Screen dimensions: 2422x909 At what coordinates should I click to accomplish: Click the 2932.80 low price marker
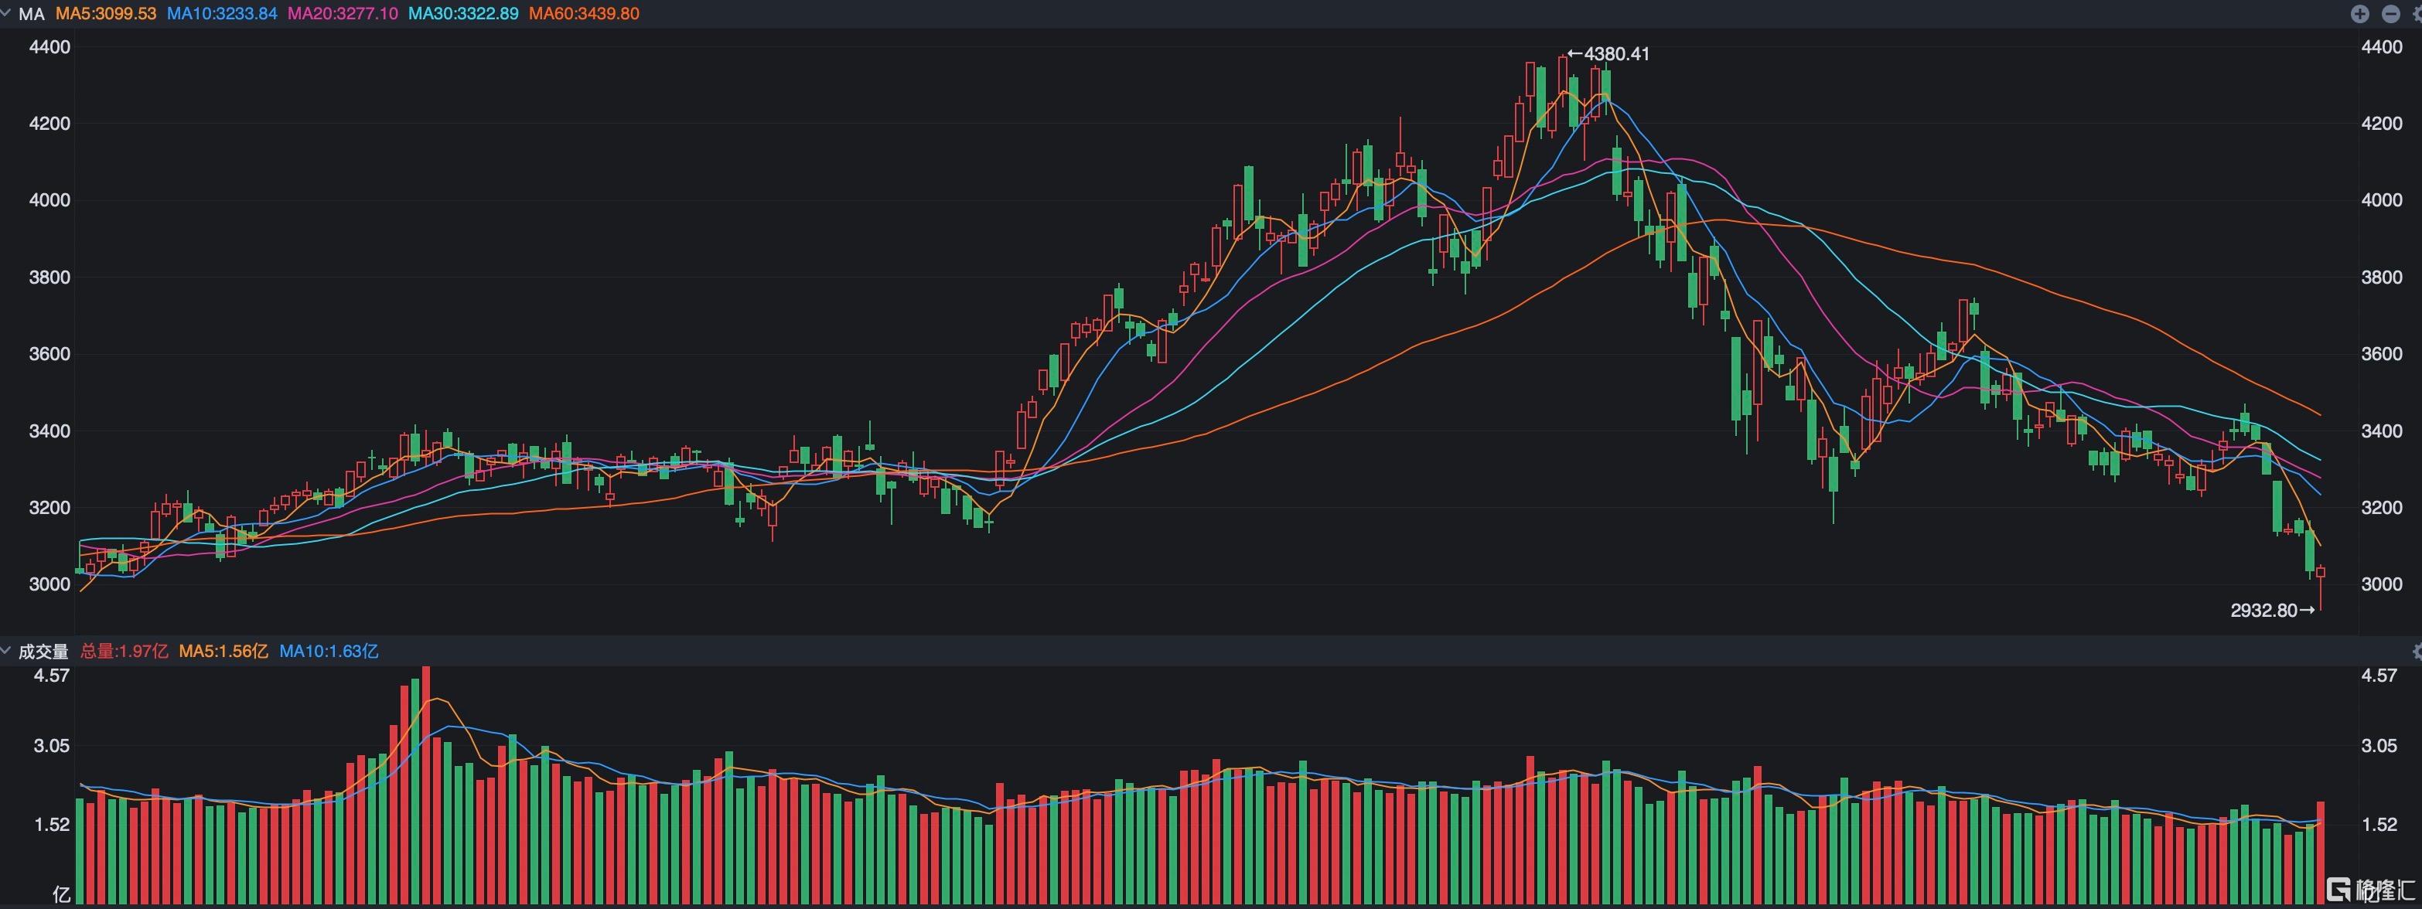[2273, 611]
